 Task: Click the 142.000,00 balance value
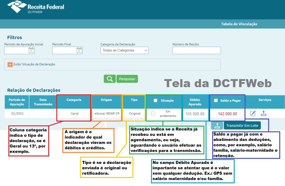click(x=227, y=114)
